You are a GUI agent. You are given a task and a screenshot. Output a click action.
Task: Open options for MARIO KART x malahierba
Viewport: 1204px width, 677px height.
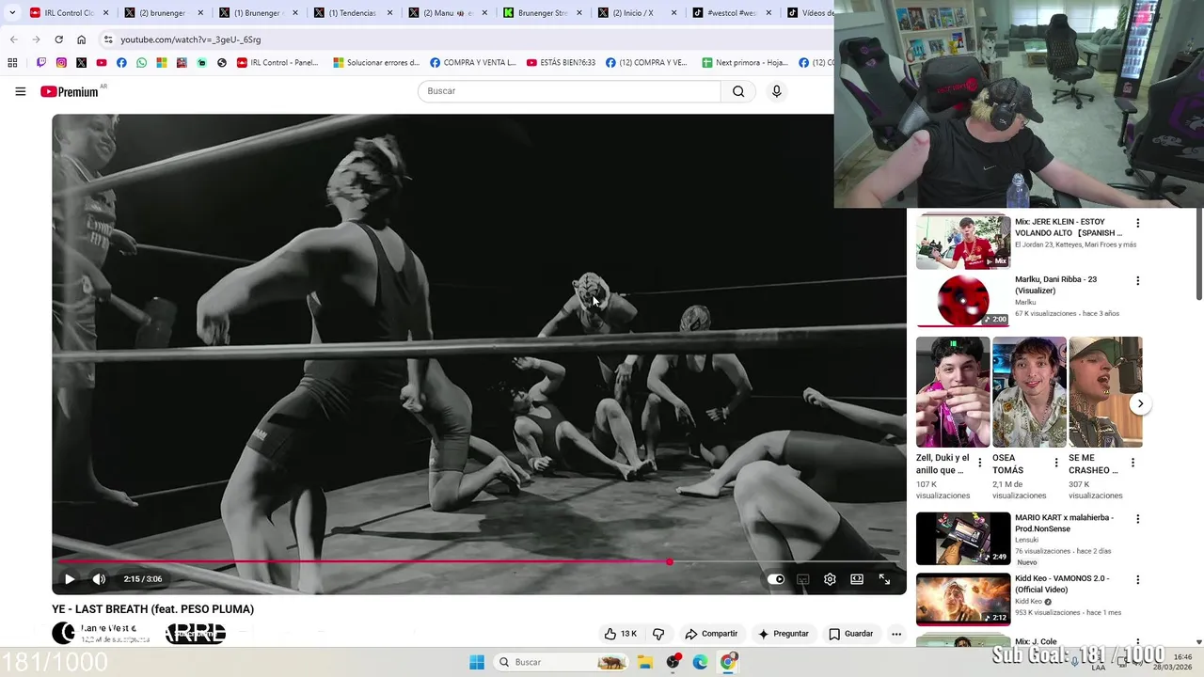click(x=1137, y=519)
